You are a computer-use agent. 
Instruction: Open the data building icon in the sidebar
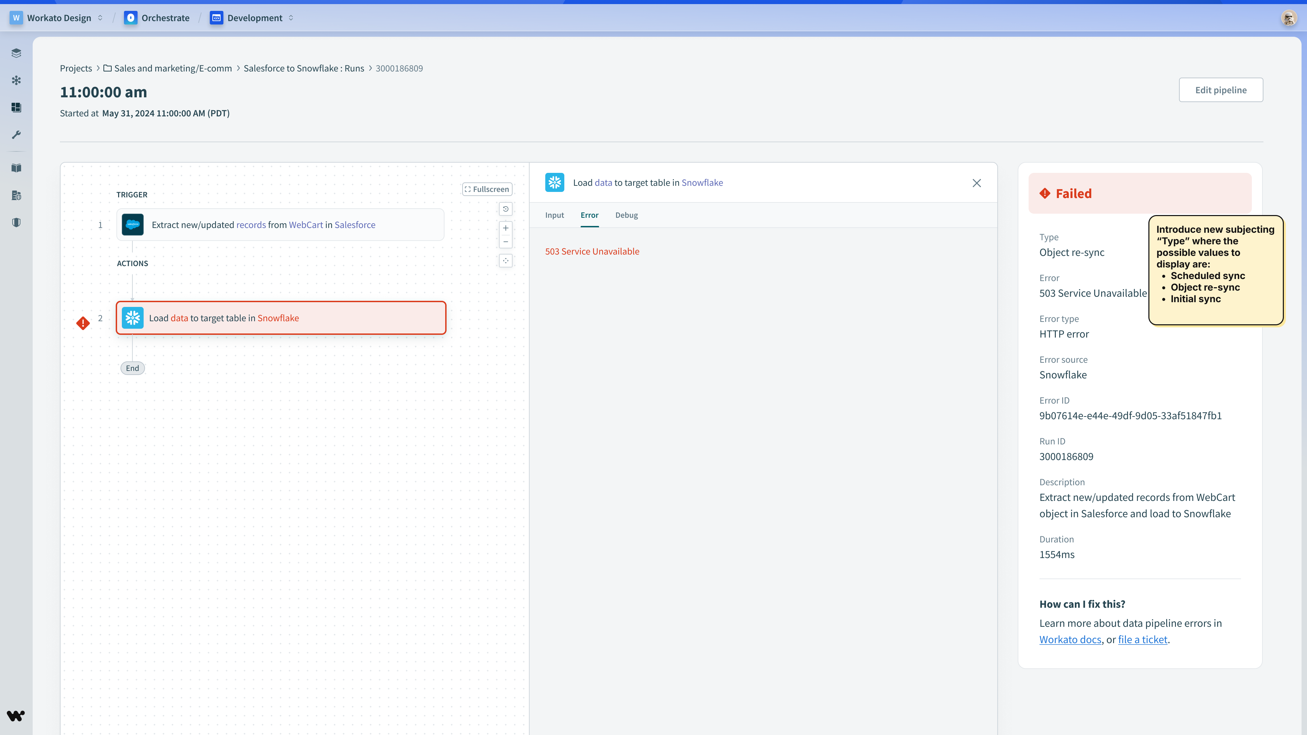pyautogui.click(x=16, y=195)
